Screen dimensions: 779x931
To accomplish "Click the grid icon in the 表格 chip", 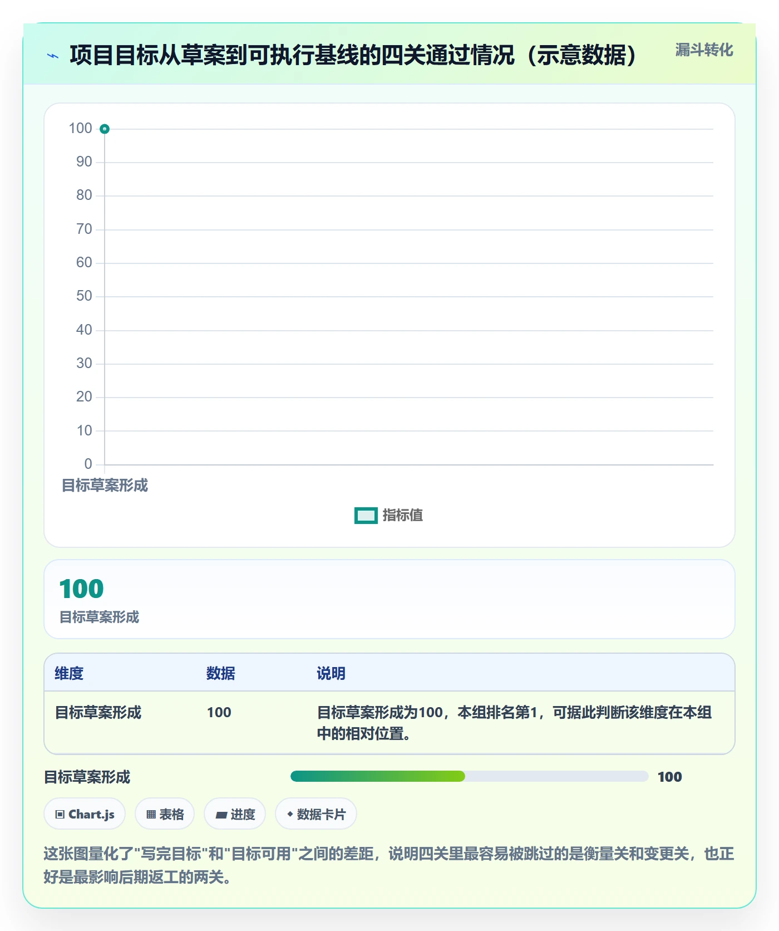I will tap(151, 815).
